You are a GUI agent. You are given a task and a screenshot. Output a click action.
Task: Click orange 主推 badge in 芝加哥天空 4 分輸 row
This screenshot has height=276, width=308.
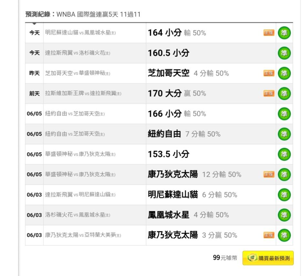[x=269, y=73]
